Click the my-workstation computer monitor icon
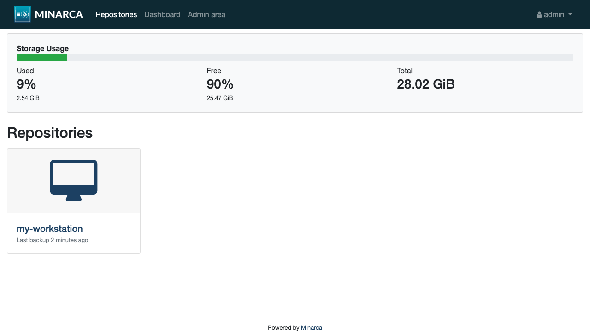 pos(74,180)
